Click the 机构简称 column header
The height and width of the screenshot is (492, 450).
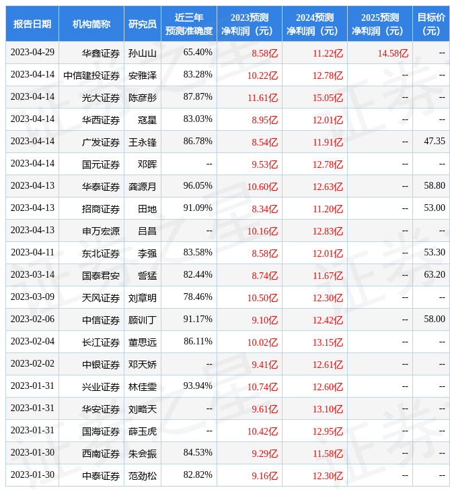point(91,24)
